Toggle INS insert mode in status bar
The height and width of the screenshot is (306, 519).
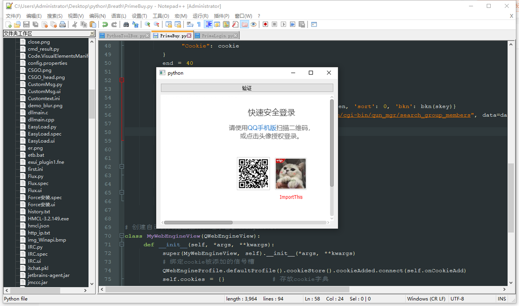click(x=502, y=299)
